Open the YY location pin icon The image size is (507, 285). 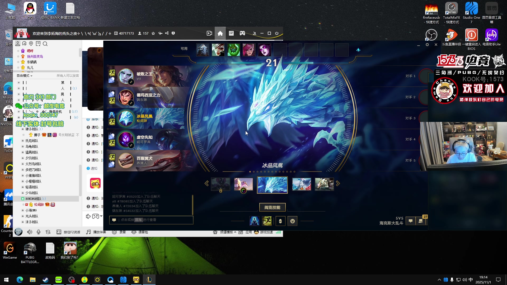coord(31,44)
